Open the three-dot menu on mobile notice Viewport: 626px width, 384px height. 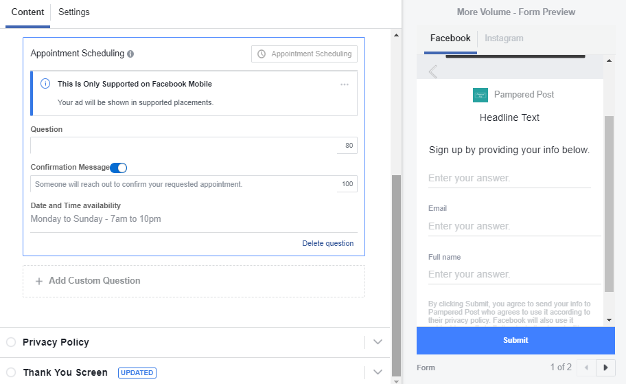coord(345,84)
